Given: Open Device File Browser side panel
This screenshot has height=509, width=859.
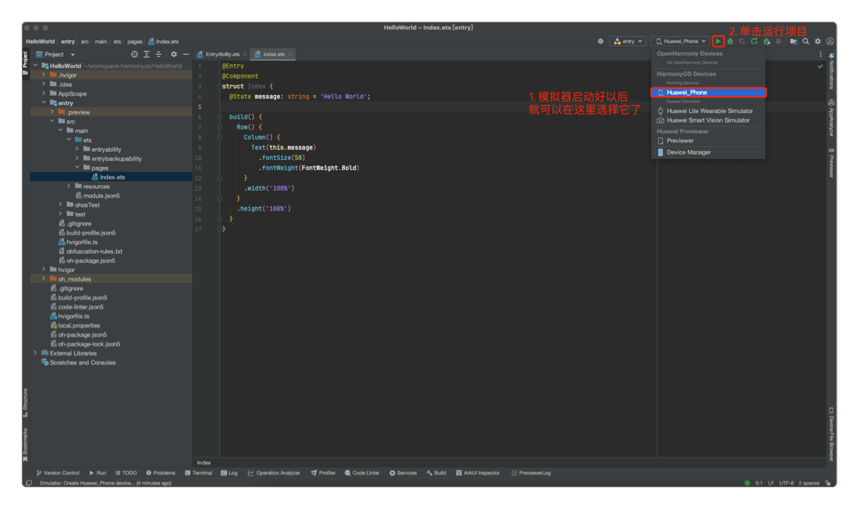Looking at the screenshot, I should [x=831, y=435].
